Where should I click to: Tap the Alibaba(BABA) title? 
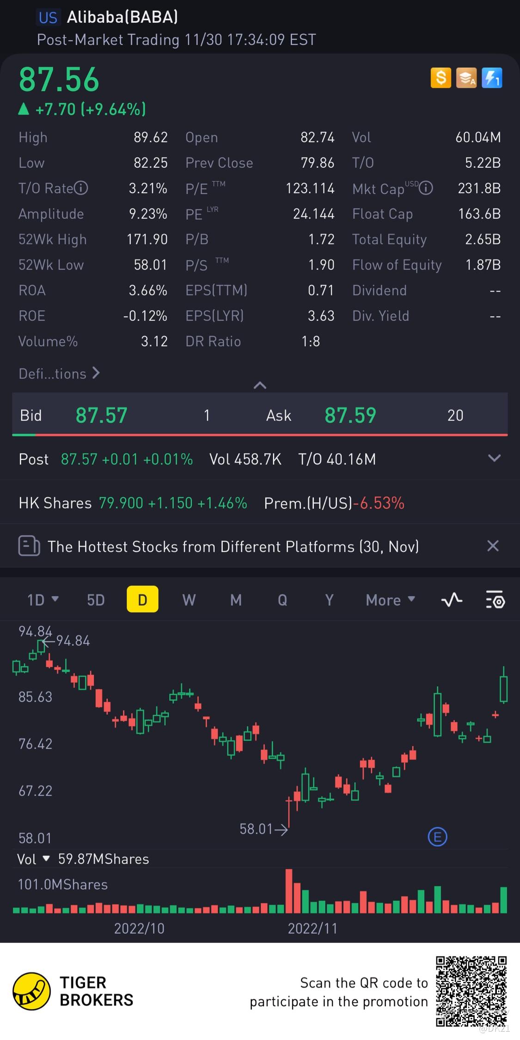pos(122,17)
